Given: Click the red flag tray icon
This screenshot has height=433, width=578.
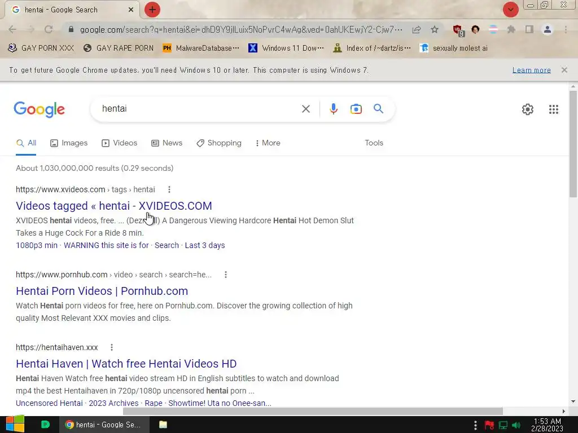Looking at the screenshot, I should pyautogui.click(x=489, y=425).
